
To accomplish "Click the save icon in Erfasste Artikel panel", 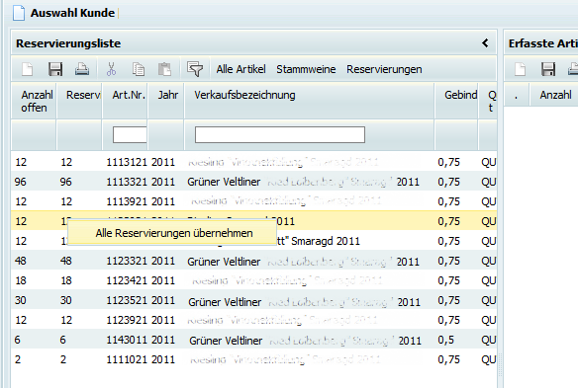I will [x=548, y=69].
